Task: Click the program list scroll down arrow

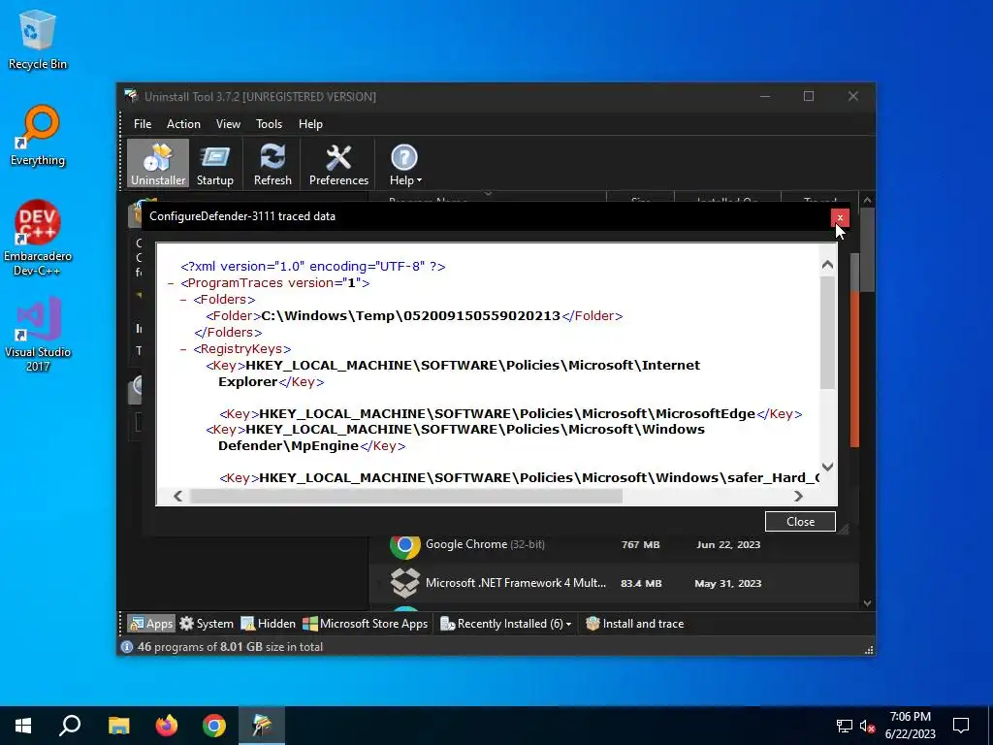Action: pos(867,603)
